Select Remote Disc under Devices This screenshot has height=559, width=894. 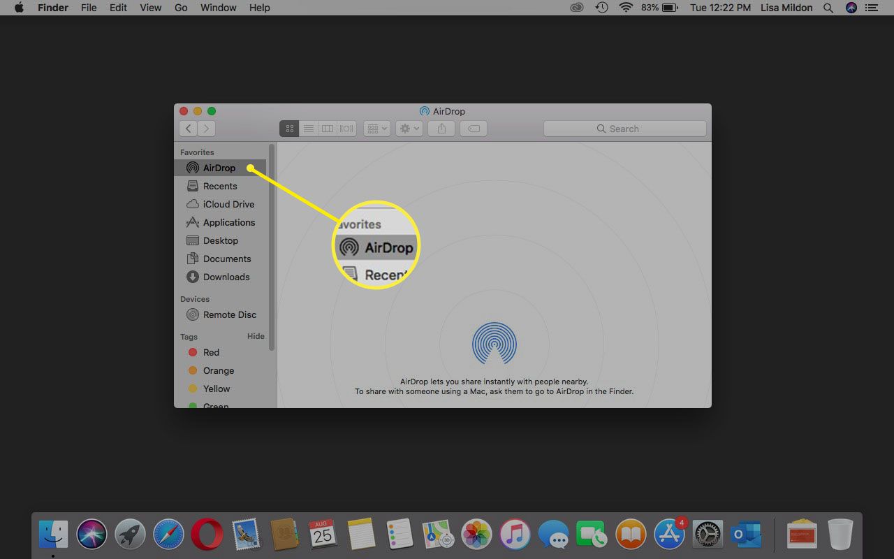point(220,314)
